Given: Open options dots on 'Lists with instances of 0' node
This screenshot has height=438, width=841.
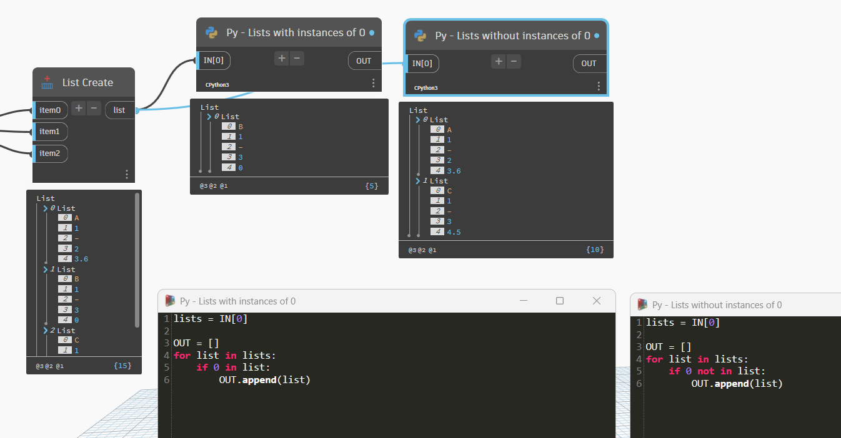Looking at the screenshot, I should (x=374, y=83).
